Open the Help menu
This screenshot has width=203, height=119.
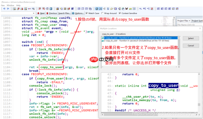18,5
